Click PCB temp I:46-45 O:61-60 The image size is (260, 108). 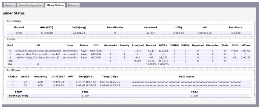pos(86,82)
